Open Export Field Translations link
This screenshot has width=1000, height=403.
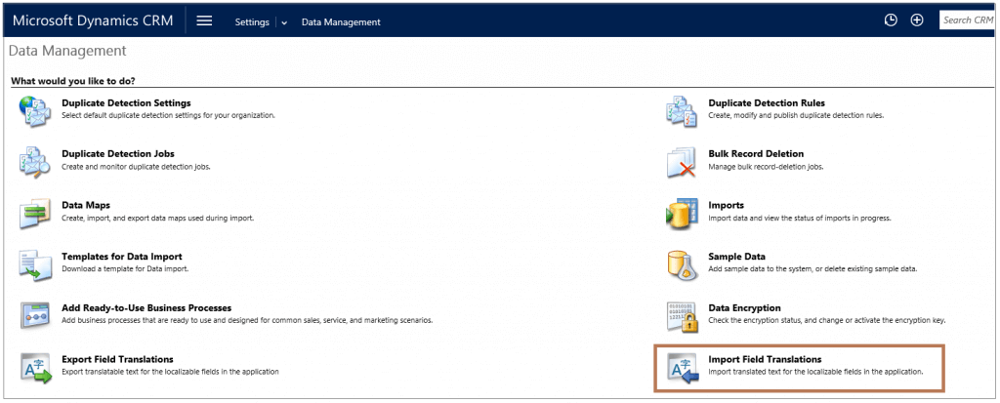[117, 359]
